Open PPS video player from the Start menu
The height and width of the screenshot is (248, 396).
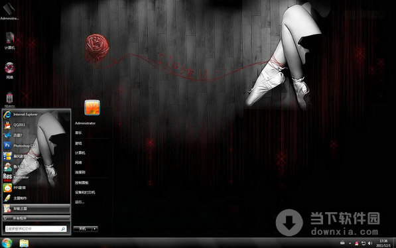click(36, 188)
